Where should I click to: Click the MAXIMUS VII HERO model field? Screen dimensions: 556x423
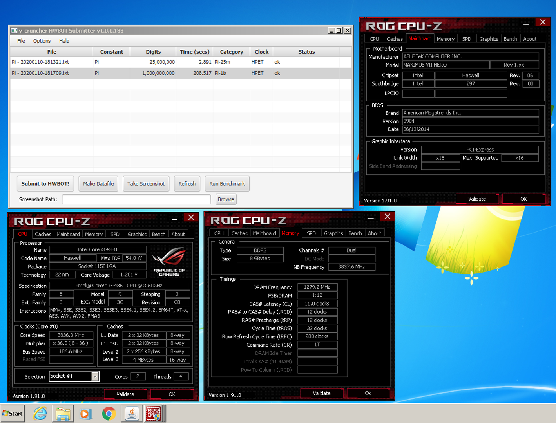tap(446, 65)
